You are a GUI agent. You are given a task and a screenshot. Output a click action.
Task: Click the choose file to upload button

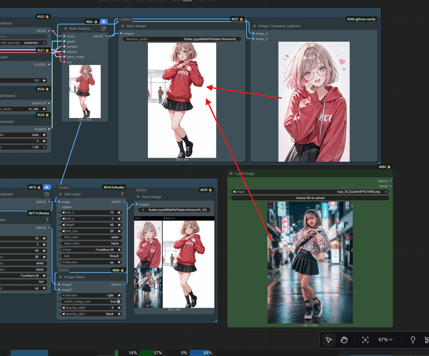310,198
